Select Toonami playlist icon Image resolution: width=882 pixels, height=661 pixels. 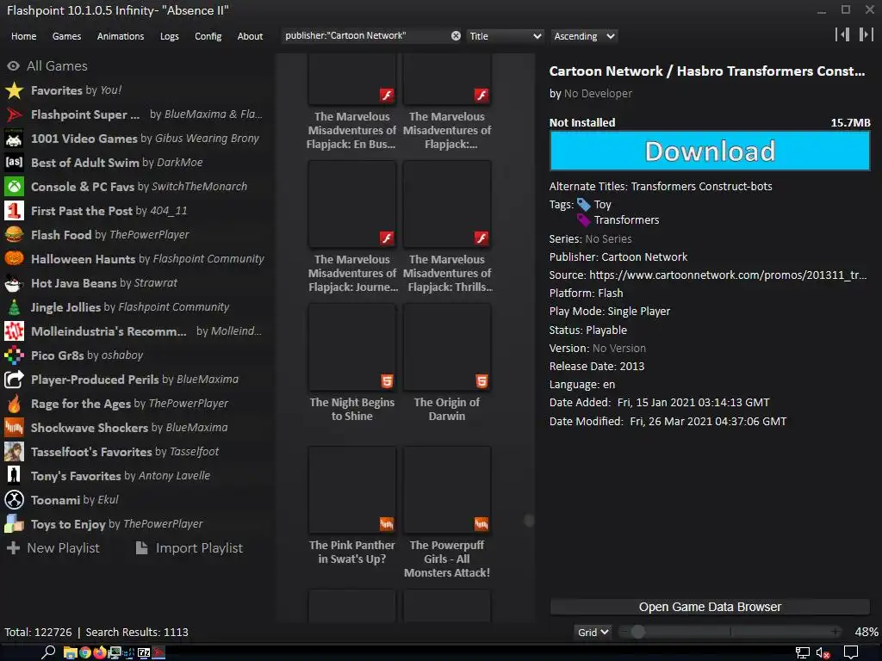[14, 500]
